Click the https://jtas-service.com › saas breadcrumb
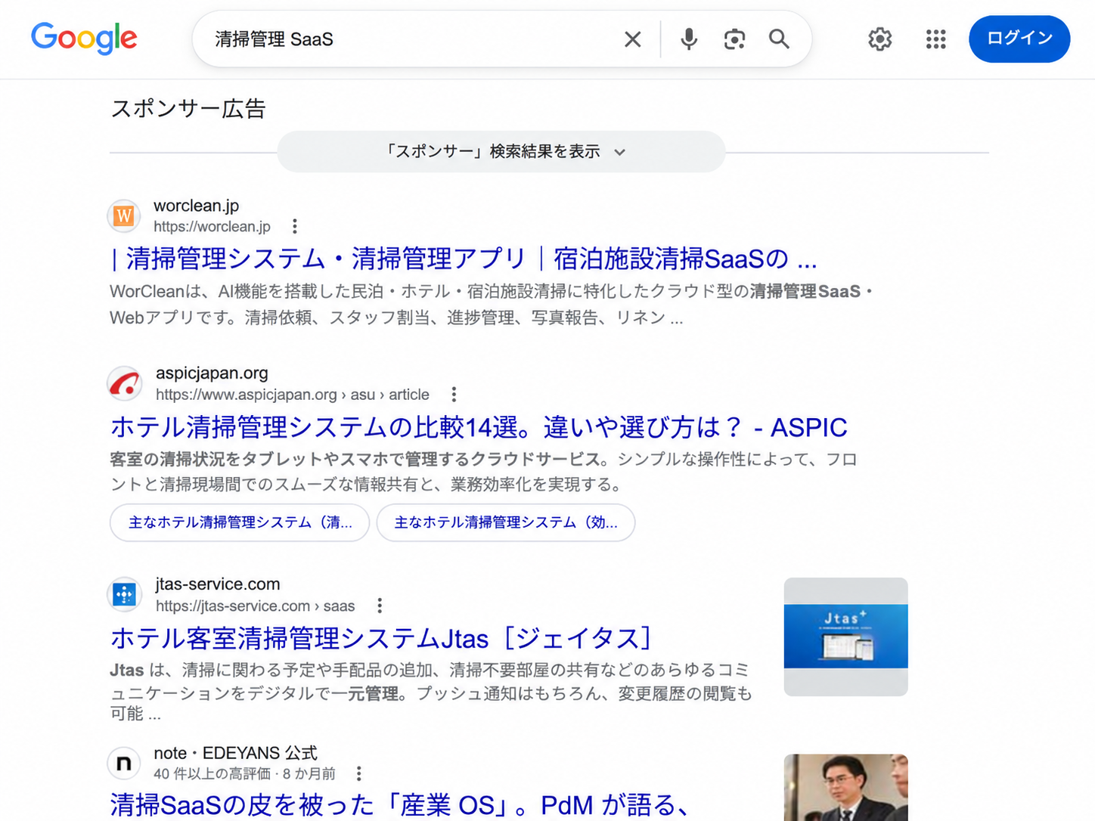 tap(256, 606)
